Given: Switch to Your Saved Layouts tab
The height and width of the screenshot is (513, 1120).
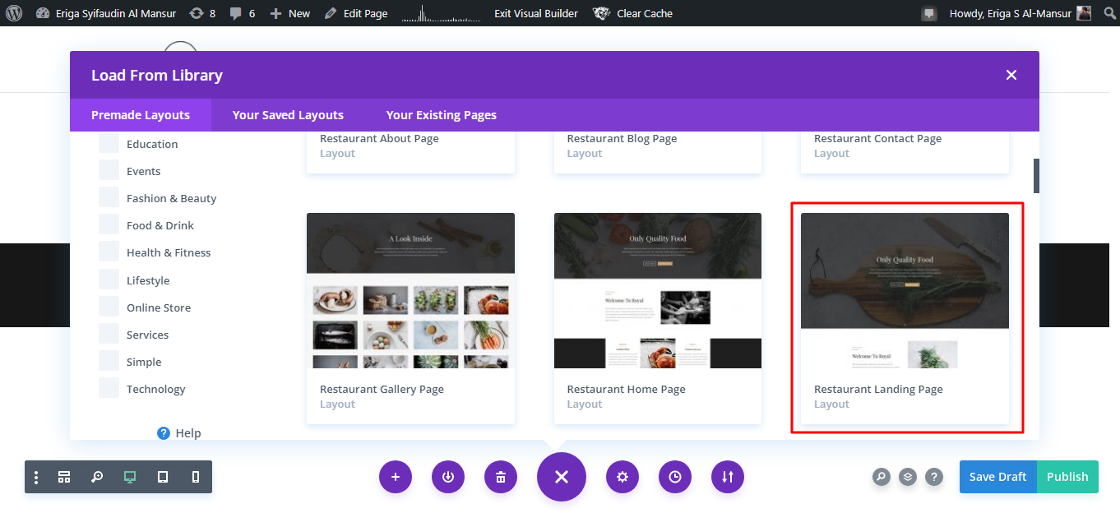Looking at the screenshot, I should click(x=287, y=114).
